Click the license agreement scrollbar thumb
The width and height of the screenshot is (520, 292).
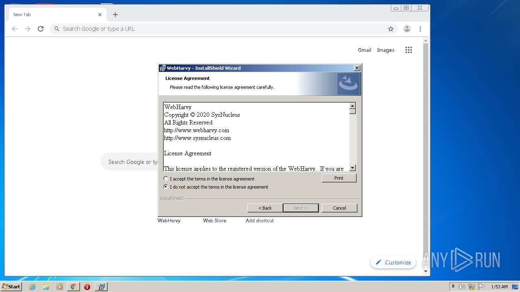click(353, 112)
